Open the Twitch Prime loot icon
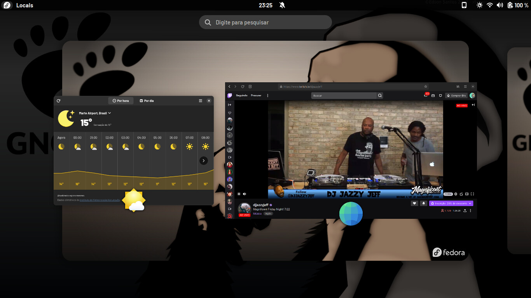 coord(440,95)
